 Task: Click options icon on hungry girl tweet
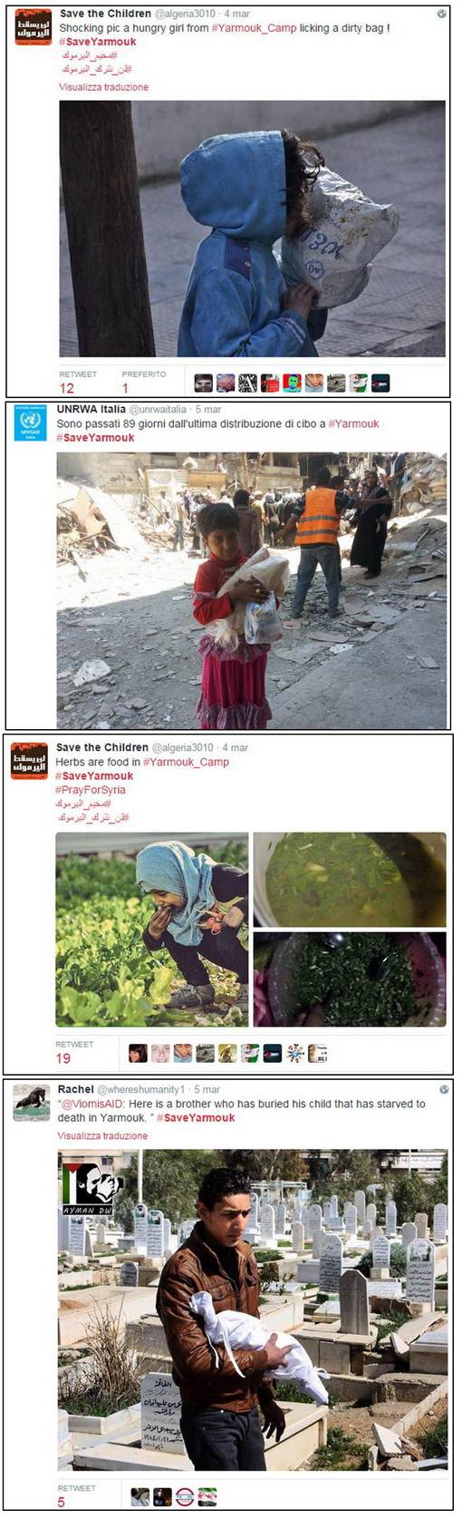click(441, 14)
